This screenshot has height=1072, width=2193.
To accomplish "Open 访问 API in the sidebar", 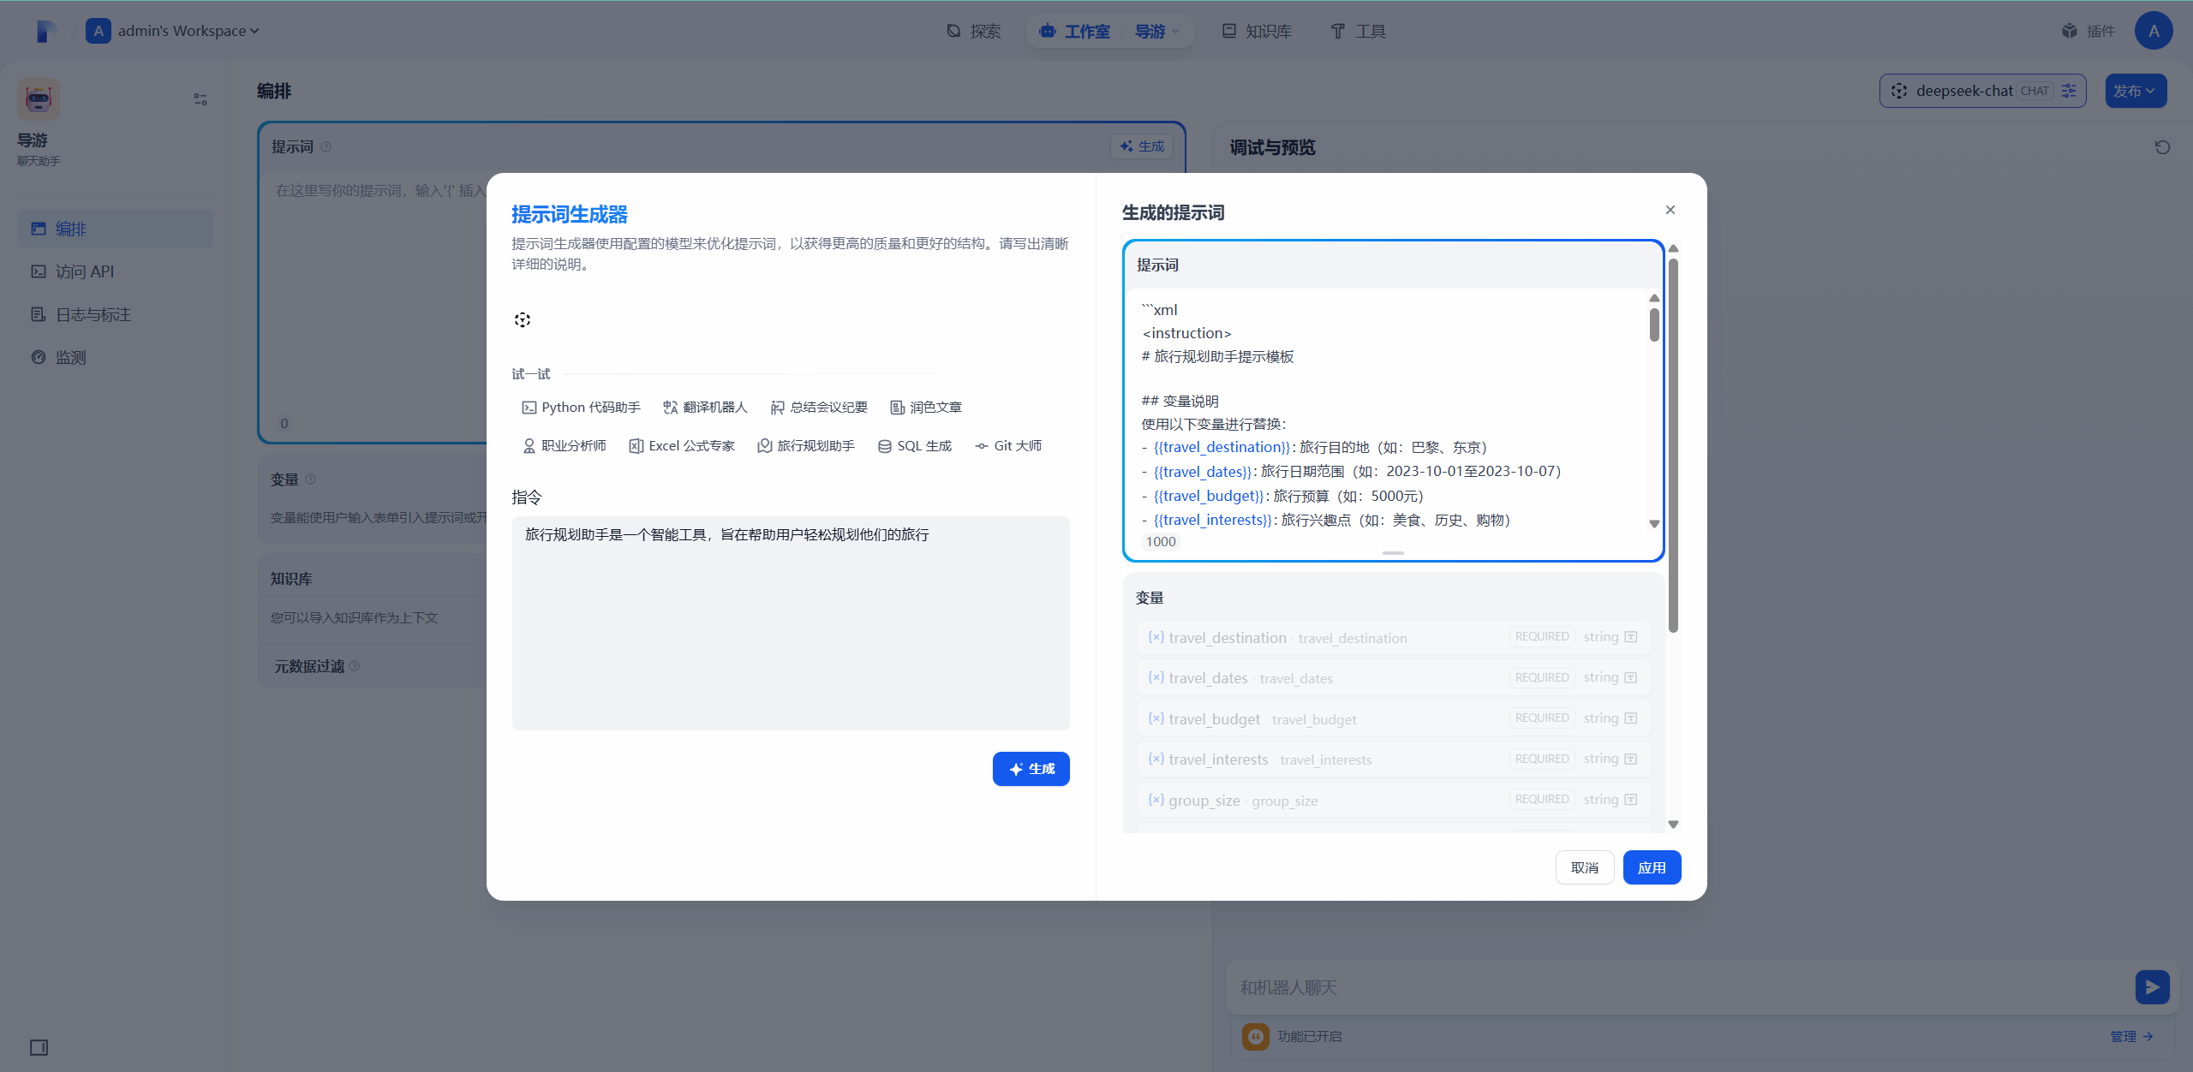I will point(115,271).
